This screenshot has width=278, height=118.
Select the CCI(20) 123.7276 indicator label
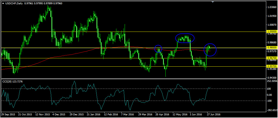pos(12,81)
